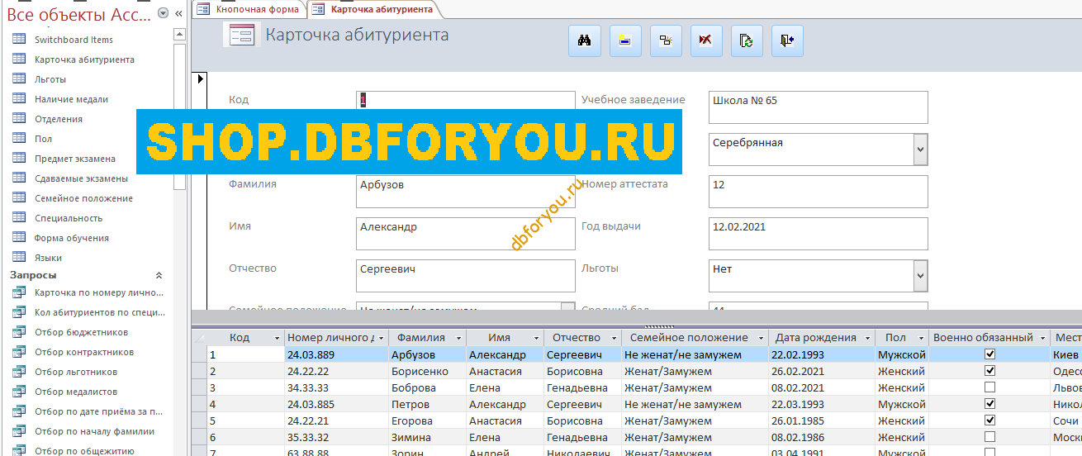
Task: Click the add new record button
Action: tap(625, 40)
